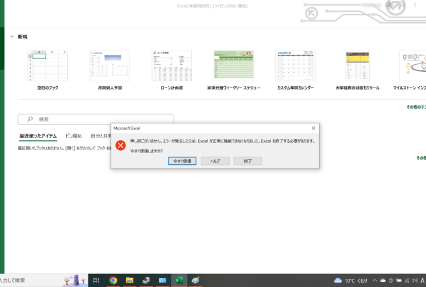Collapse the 新規 section chevron
Screen dimensions: 426x287
point(12,37)
